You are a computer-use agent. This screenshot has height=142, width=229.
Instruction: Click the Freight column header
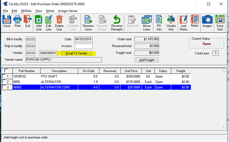(x=181, y=71)
